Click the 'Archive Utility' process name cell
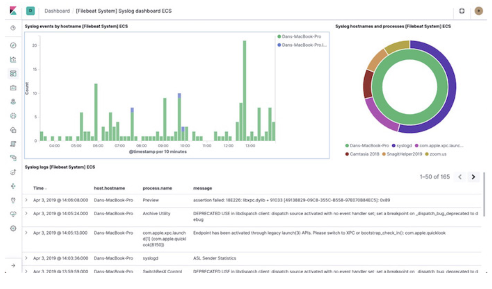 pos(156,213)
